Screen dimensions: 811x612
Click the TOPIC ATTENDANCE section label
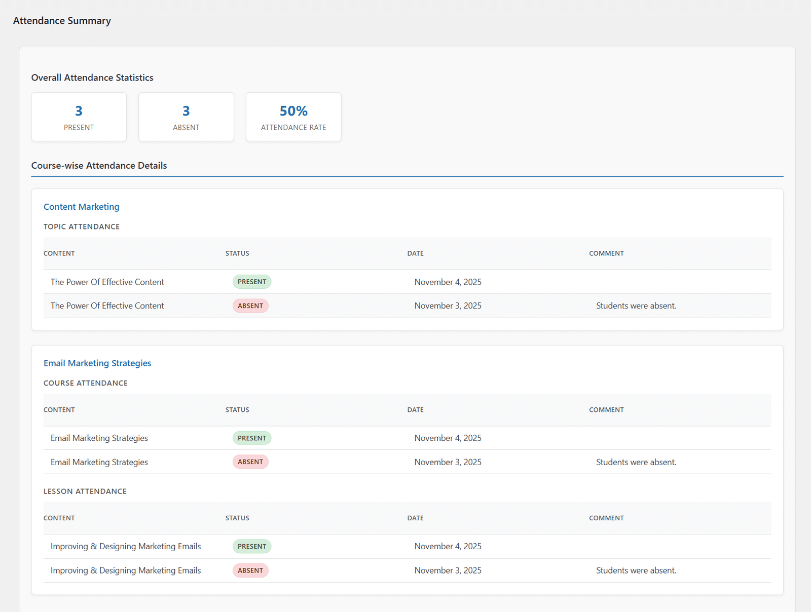tap(82, 226)
